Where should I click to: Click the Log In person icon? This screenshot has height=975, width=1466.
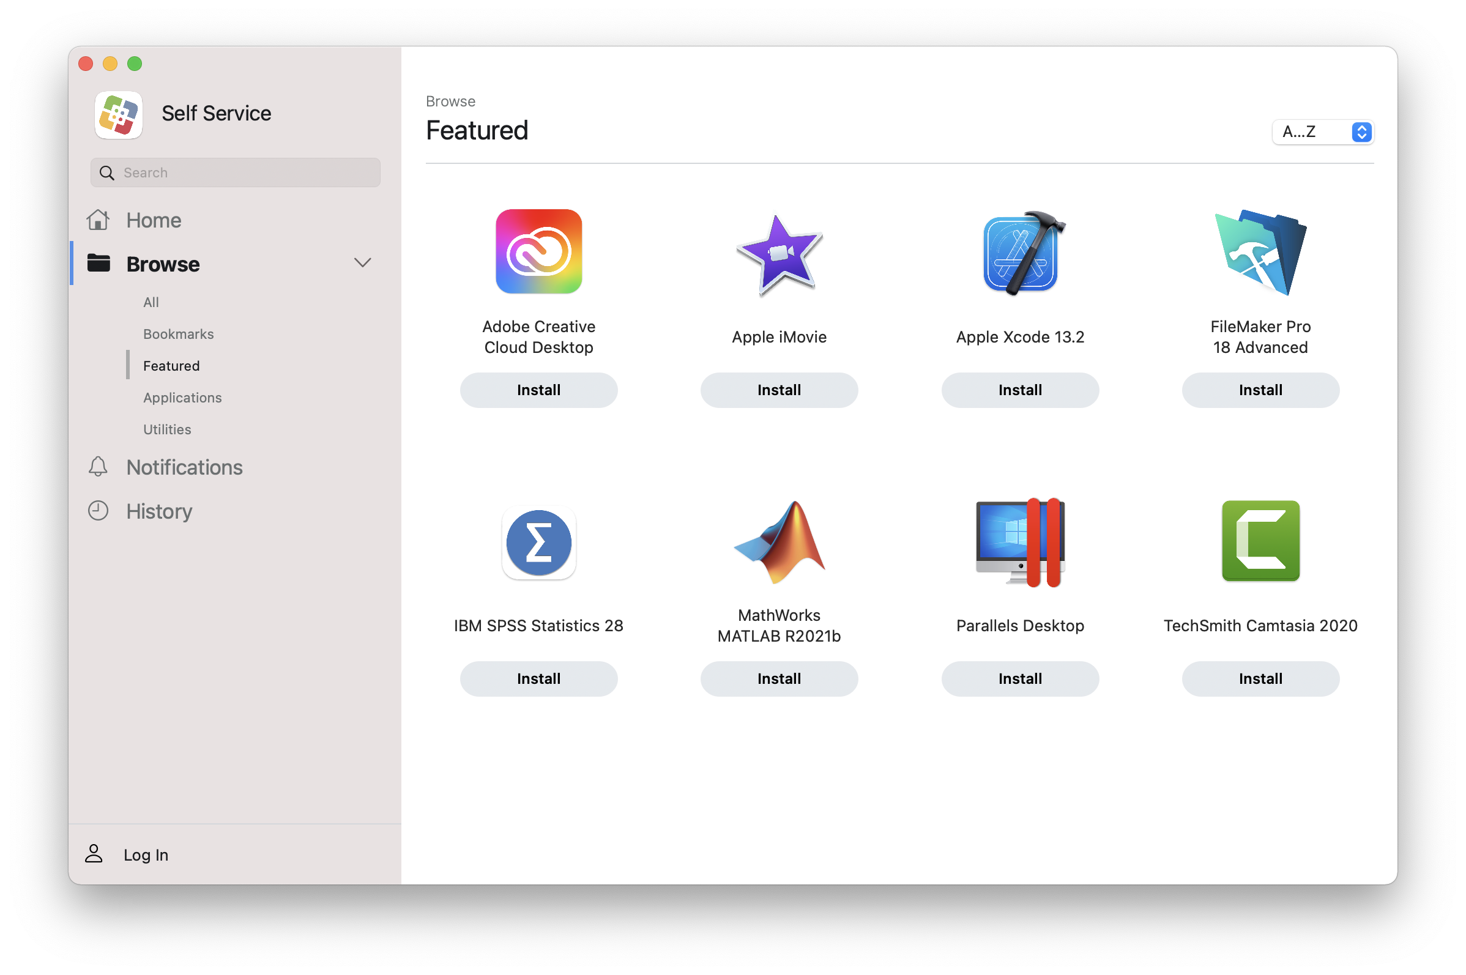pos(94,854)
